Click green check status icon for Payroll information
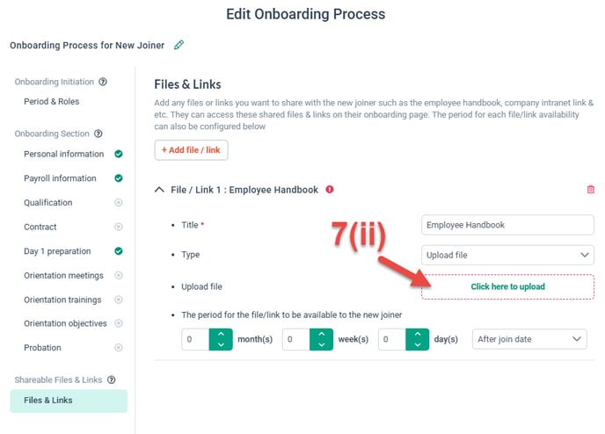This screenshot has width=605, height=434. pos(119,178)
